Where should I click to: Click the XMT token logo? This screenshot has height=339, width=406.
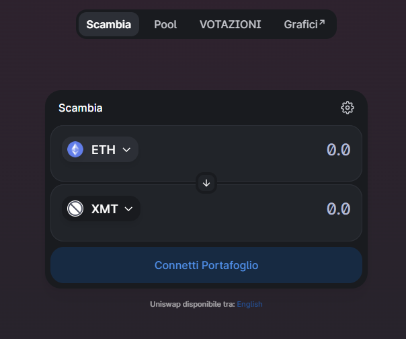[75, 209]
